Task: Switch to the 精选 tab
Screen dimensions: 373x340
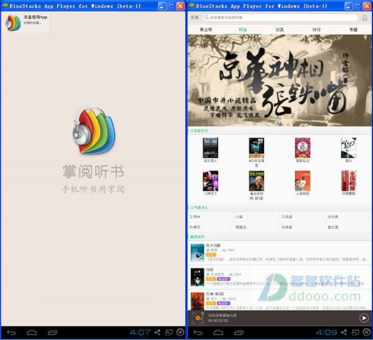Action: 242,29
